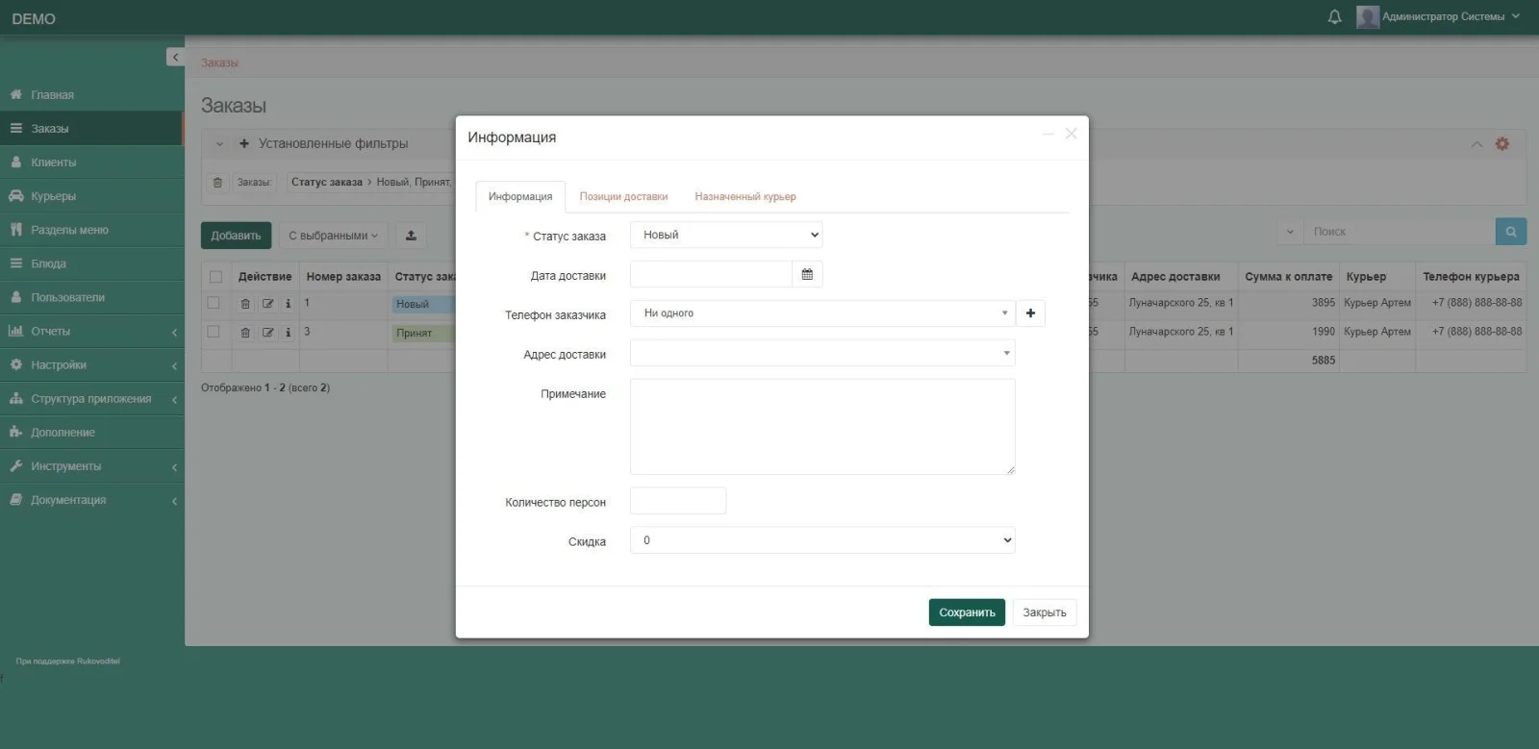Click the Сохранить button
Image resolution: width=1539 pixels, height=749 pixels.
click(967, 612)
